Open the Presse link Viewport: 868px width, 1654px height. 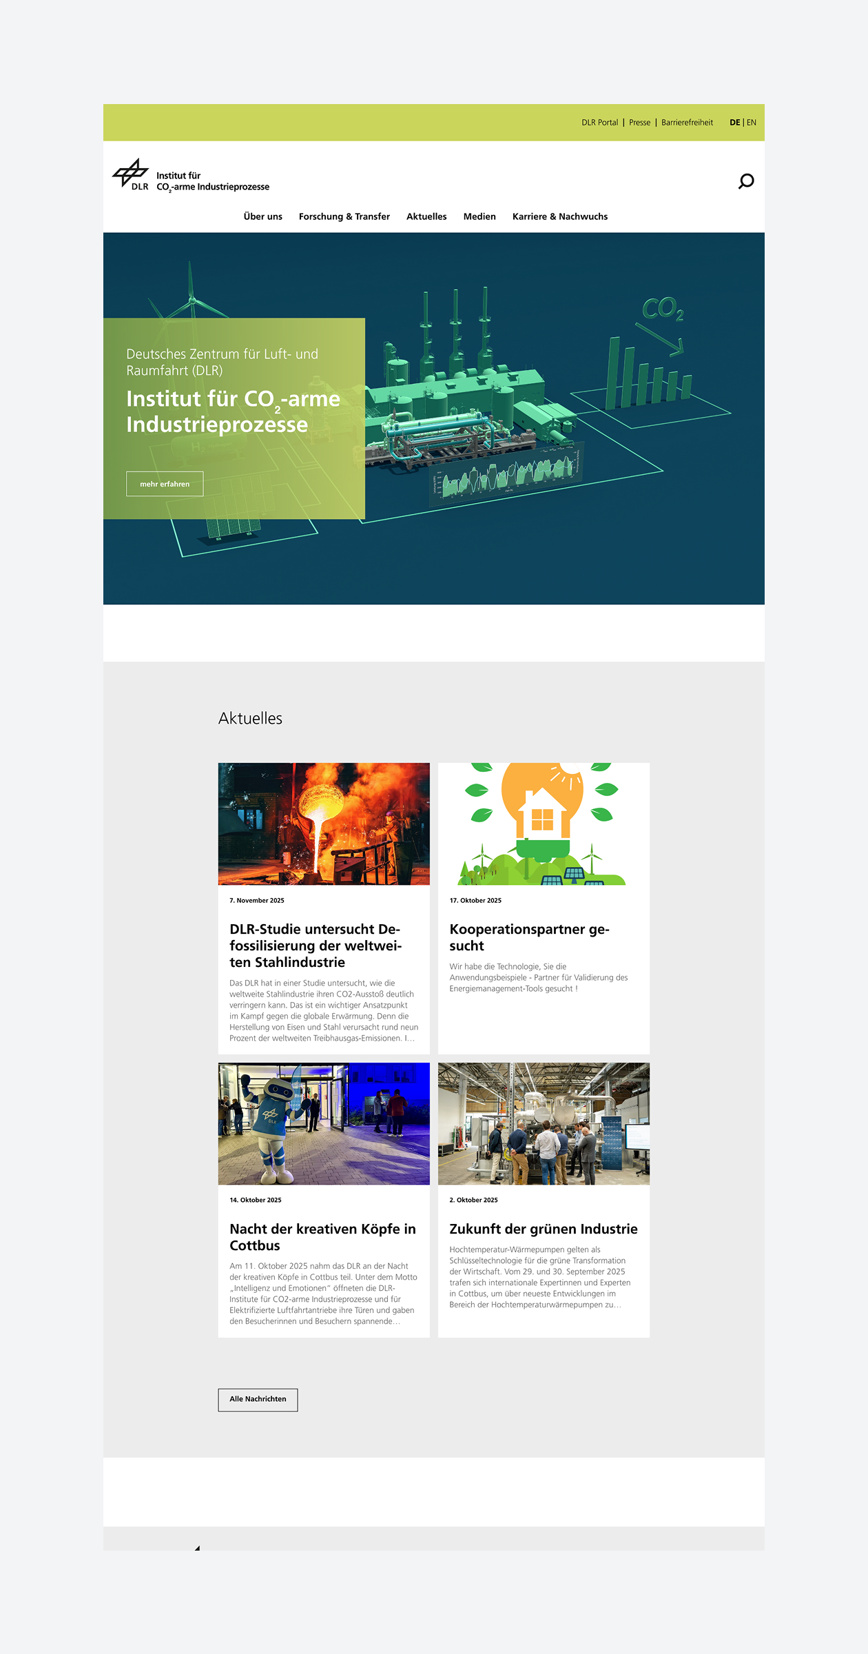(639, 123)
